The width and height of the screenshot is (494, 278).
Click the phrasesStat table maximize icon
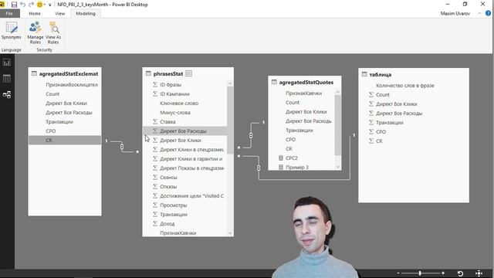click(x=188, y=73)
